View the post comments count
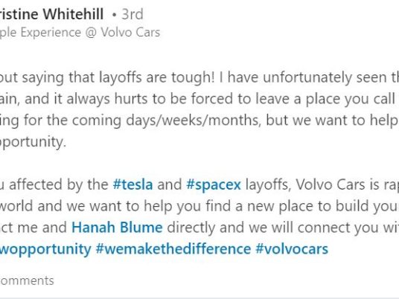This screenshot has height=299, width=399. pyautogui.click(x=27, y=280)
